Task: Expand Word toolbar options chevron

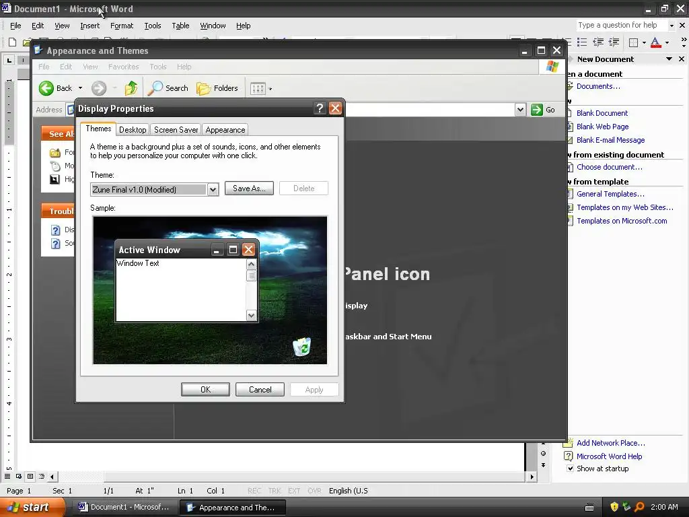Action: click(684, 42)
